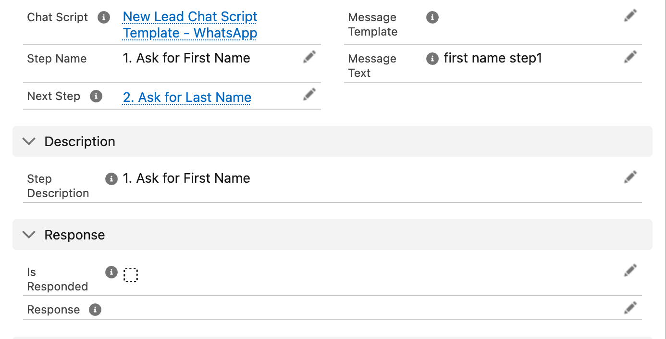This screenshot has height=339, width=666.
Task: Open the New Lead Chat Script Template link
Action: (190, 25)
